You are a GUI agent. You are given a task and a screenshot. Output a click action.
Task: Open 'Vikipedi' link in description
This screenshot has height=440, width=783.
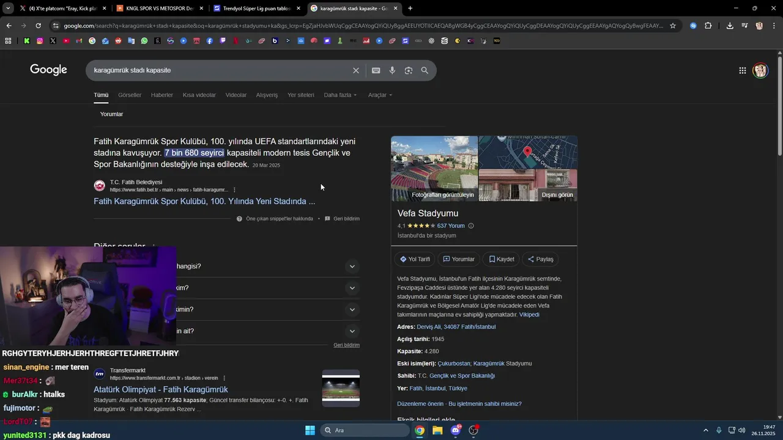529,315
